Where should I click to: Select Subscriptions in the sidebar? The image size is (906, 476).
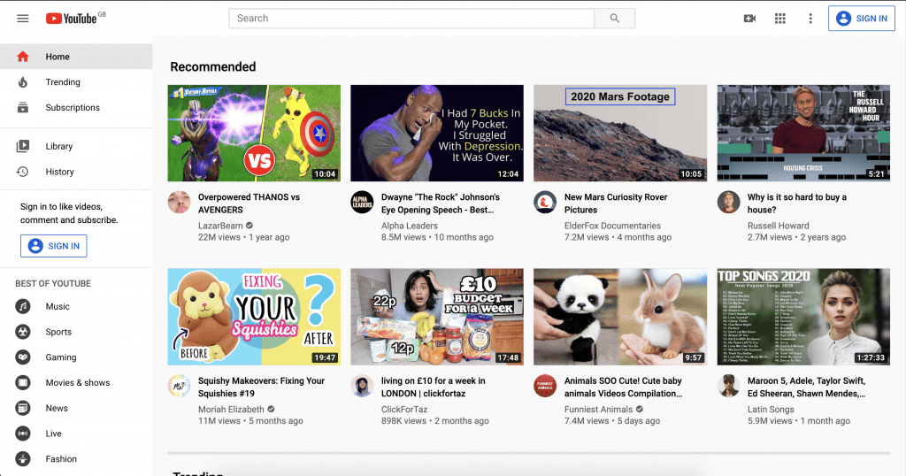[x=76, y=107]
